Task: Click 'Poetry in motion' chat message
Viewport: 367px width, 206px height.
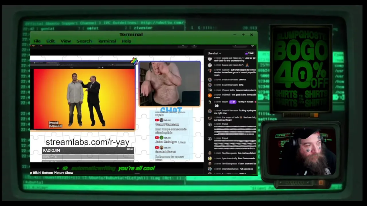Action: pyautogui.click(x=245, y=102)
